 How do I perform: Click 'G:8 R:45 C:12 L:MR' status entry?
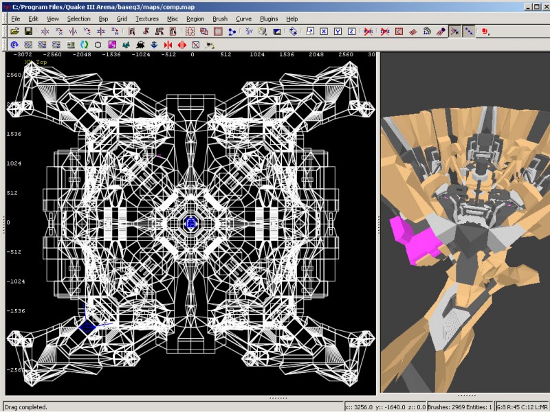522,407
